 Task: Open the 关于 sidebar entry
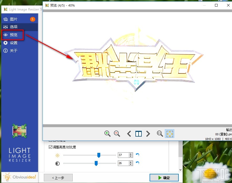click(x=19, y=51)
